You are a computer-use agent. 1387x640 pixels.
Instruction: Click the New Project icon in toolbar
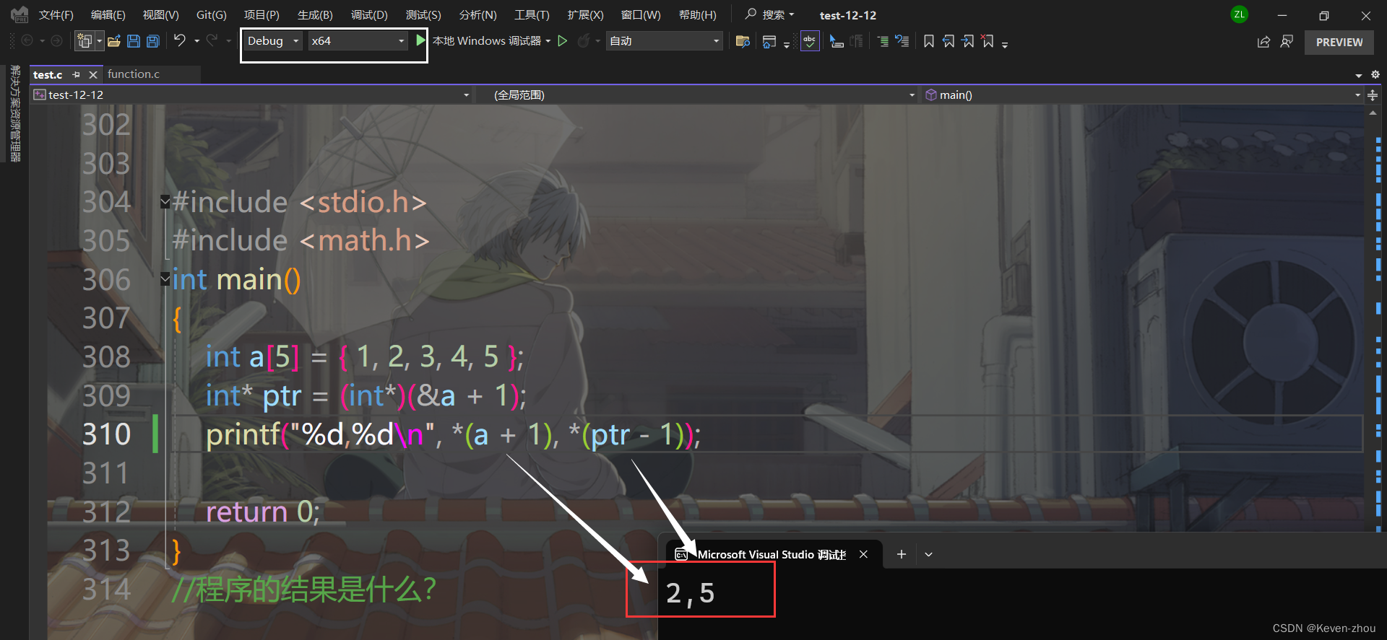85,41
